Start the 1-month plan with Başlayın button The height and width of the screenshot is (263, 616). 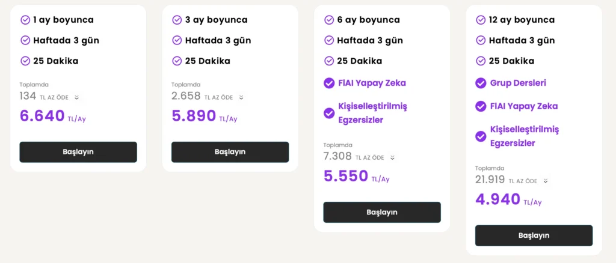click(x=78, y=152)
